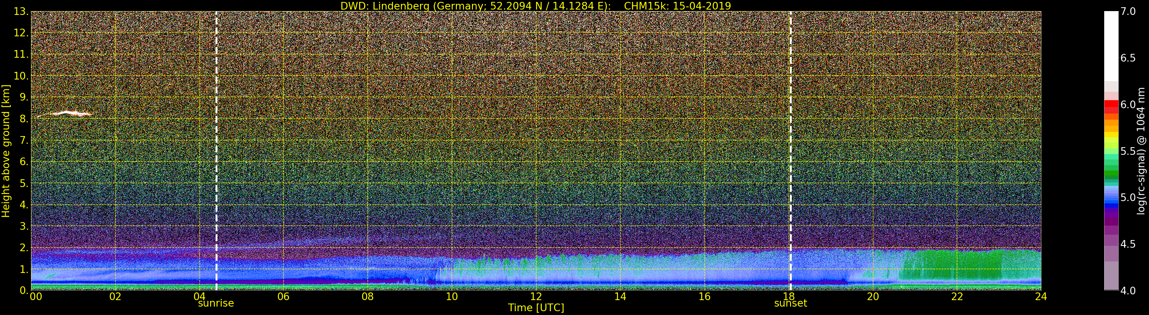
Task: Click the height axis tick label '10.'
Action: [x=21, y=76]
